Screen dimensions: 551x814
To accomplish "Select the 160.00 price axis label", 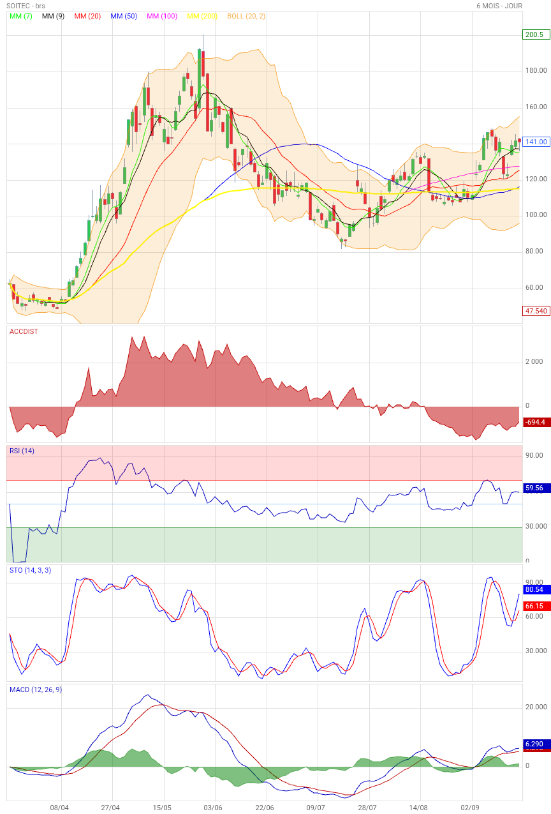I will (536, 107).
